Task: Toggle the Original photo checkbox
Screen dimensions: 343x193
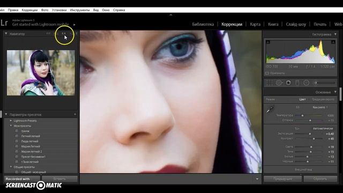Action: 267,73
